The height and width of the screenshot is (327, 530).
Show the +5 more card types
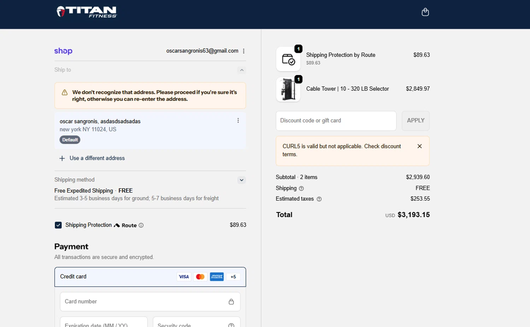233,277
